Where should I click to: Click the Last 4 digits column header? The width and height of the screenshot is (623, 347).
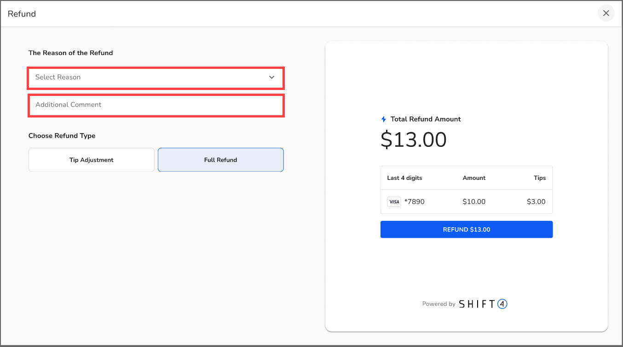[404, 178]
